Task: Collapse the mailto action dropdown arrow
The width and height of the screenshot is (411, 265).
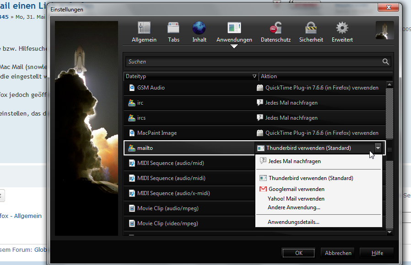Action: coord(378,148)
